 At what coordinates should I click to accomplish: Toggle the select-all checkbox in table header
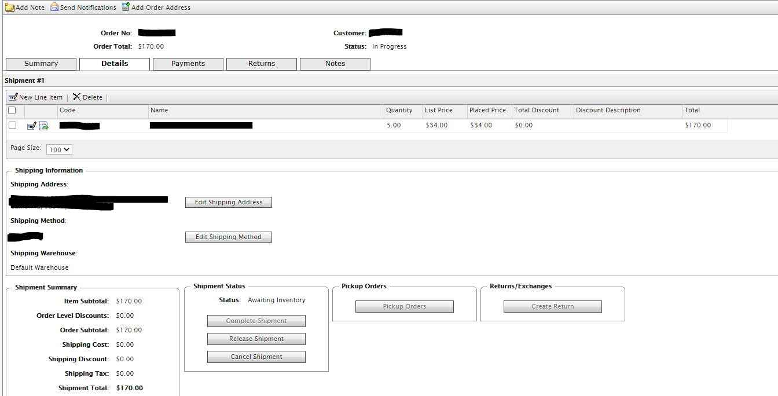tap(12, 111)
